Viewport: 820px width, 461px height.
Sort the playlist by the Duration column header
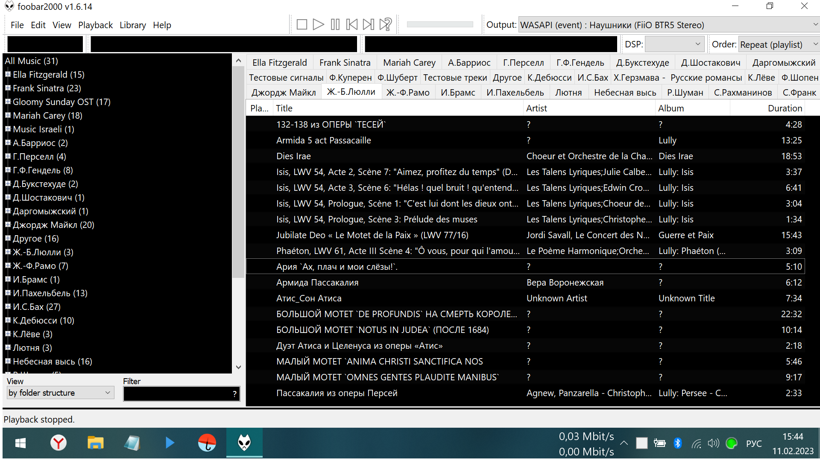pos(784,108)
